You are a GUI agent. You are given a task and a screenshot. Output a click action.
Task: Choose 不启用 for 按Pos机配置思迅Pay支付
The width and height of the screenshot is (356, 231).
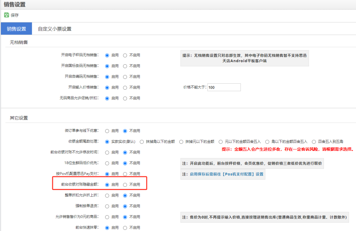tap(125, 174)
